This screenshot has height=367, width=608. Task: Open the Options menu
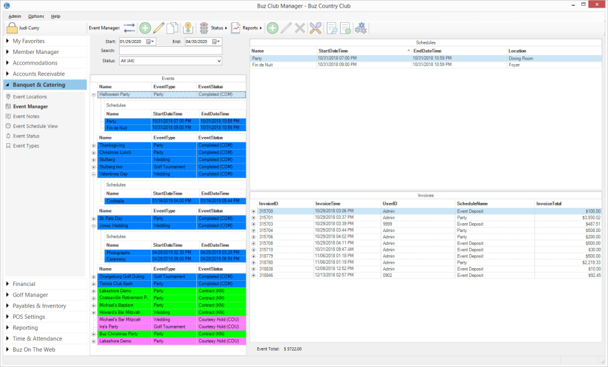point(36,16)
